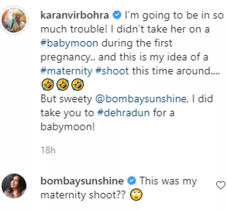Viewport: 227px width, 210px height.
Task: Click the eye-roll emoji in the comment
Action: point(139,195)
